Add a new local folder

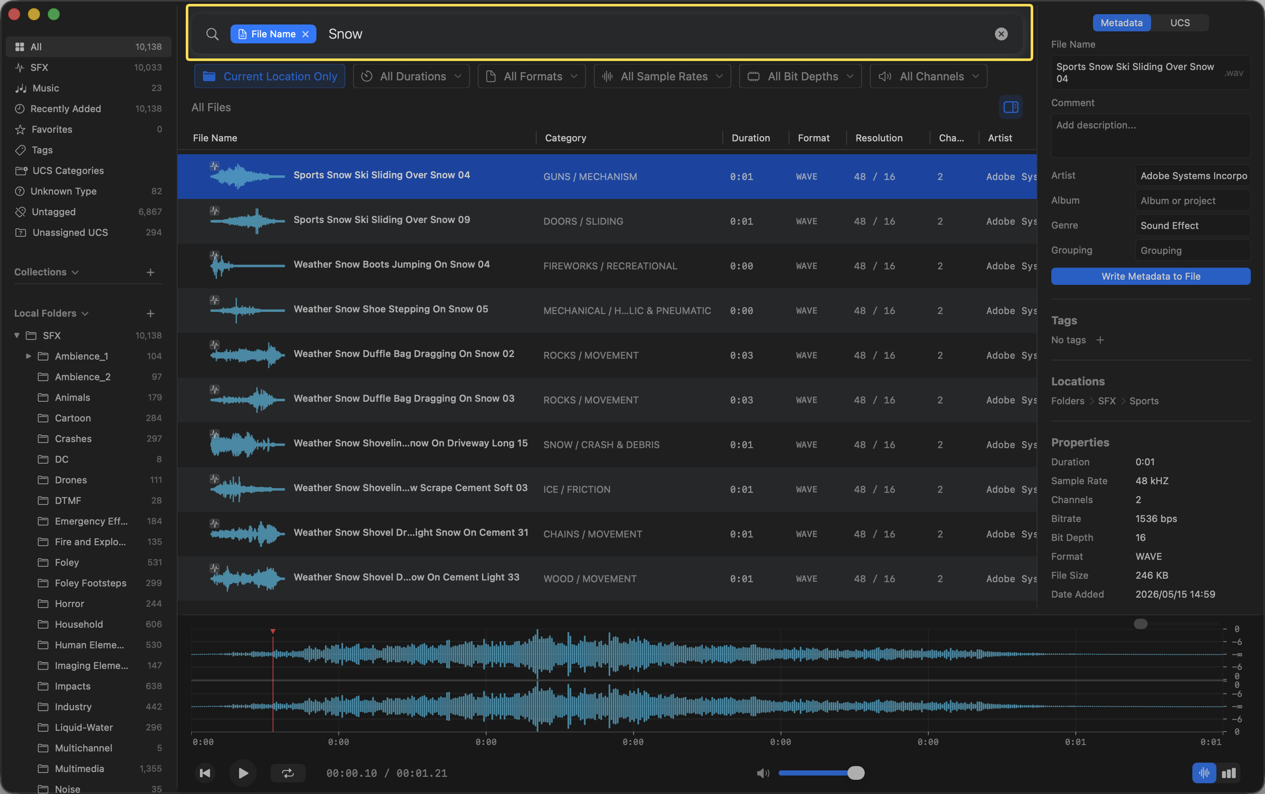click(150, 313)
